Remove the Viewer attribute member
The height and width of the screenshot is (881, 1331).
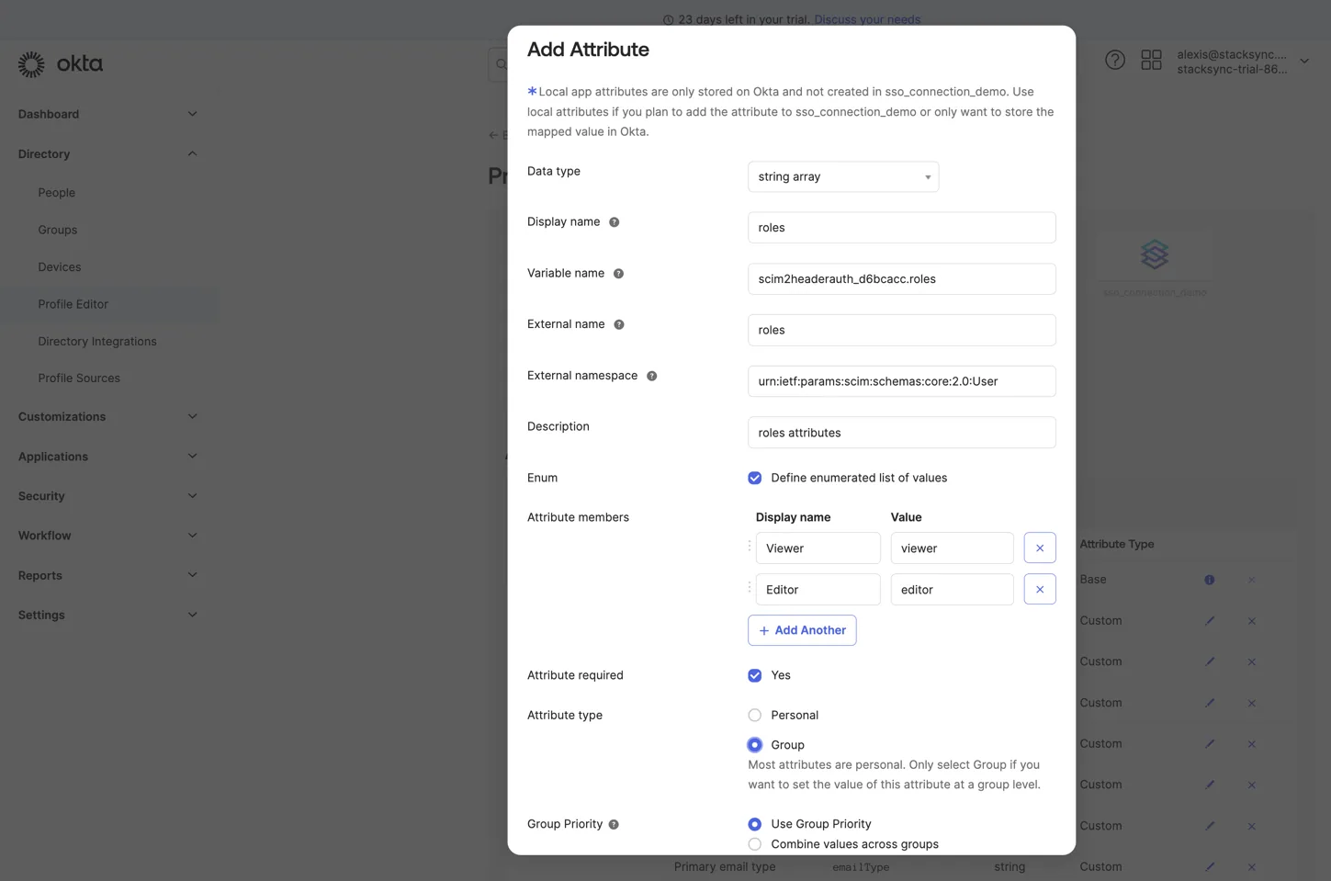coord(1040,548)
